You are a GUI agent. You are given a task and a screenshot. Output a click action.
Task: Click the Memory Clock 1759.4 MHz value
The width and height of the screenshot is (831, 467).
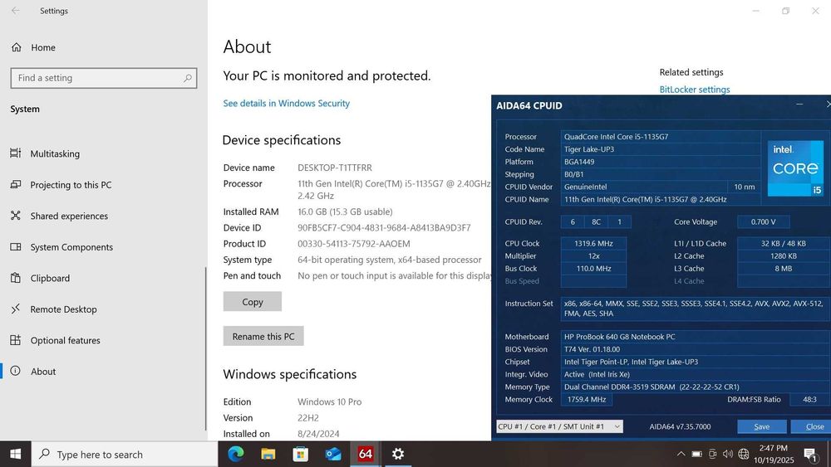[587, 399]
